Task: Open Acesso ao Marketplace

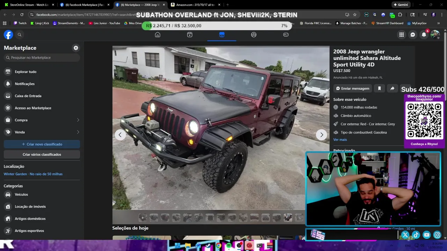Action: tap(42, 108)
